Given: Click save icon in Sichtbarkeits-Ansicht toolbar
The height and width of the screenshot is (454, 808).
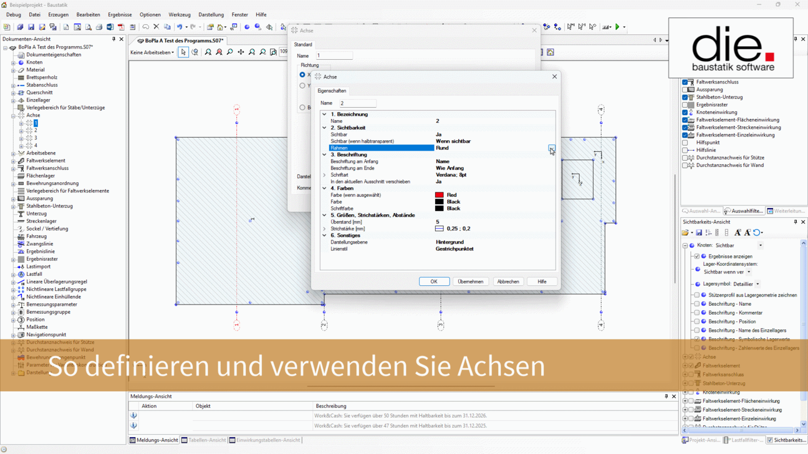Looking at the screenshot, I should click(x=699, y=233).
